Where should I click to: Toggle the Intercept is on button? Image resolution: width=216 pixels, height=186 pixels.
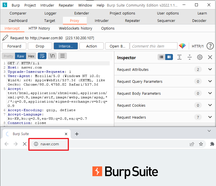pos(66,46)
